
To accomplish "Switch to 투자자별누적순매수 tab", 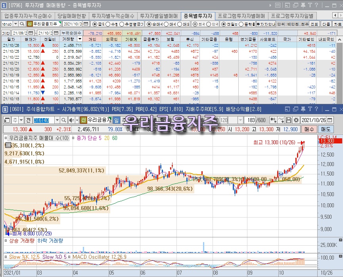I will pyautogui.click(x=113, y=16).
